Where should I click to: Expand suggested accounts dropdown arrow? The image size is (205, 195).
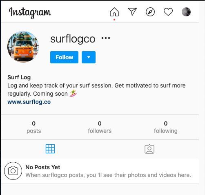[x=89, y=57]
